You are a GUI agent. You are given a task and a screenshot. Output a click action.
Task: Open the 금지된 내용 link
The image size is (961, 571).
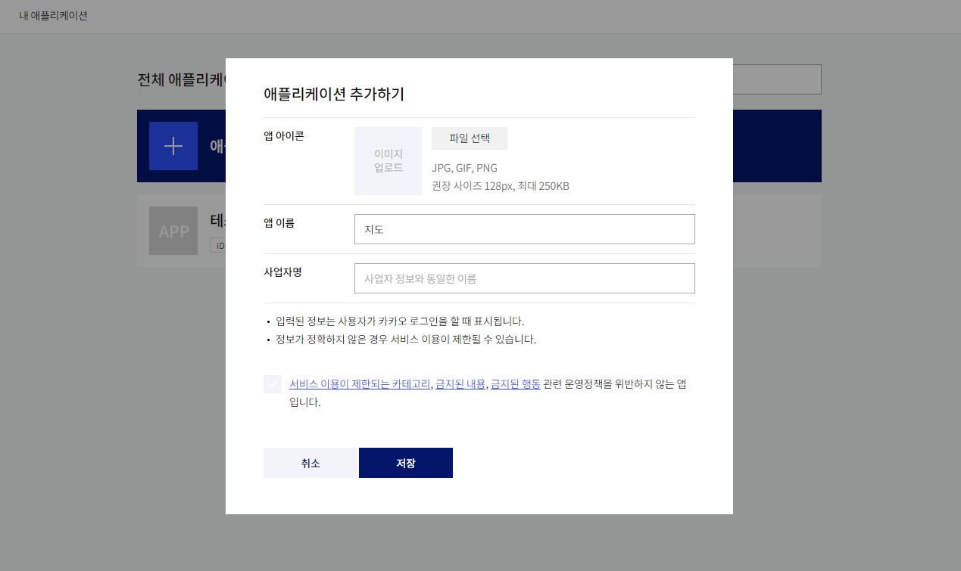point(460,384)
